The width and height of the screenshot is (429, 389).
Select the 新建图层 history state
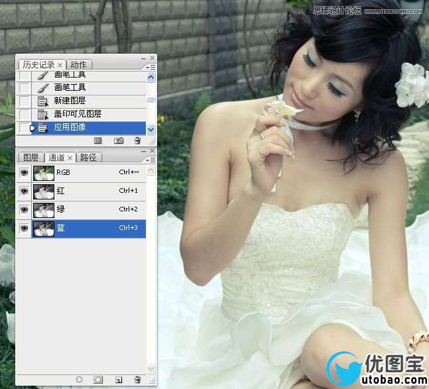[89, 101]
